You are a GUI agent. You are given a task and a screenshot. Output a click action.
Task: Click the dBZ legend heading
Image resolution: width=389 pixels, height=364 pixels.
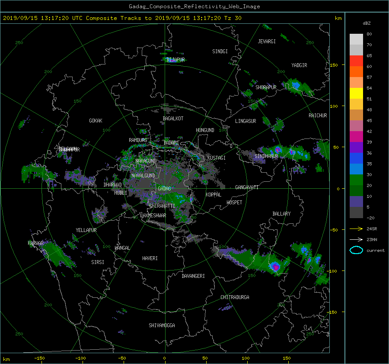coord(367,23)
